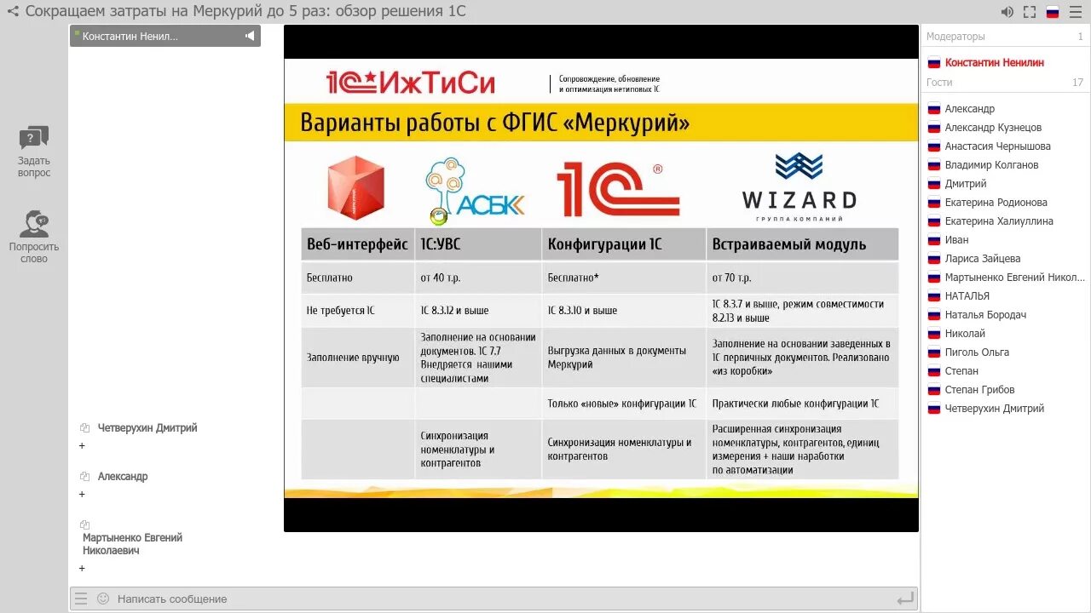Open the hamburger menu in the top right
The height and width of the screenshot is (613, 1091).
point(1076,12)
